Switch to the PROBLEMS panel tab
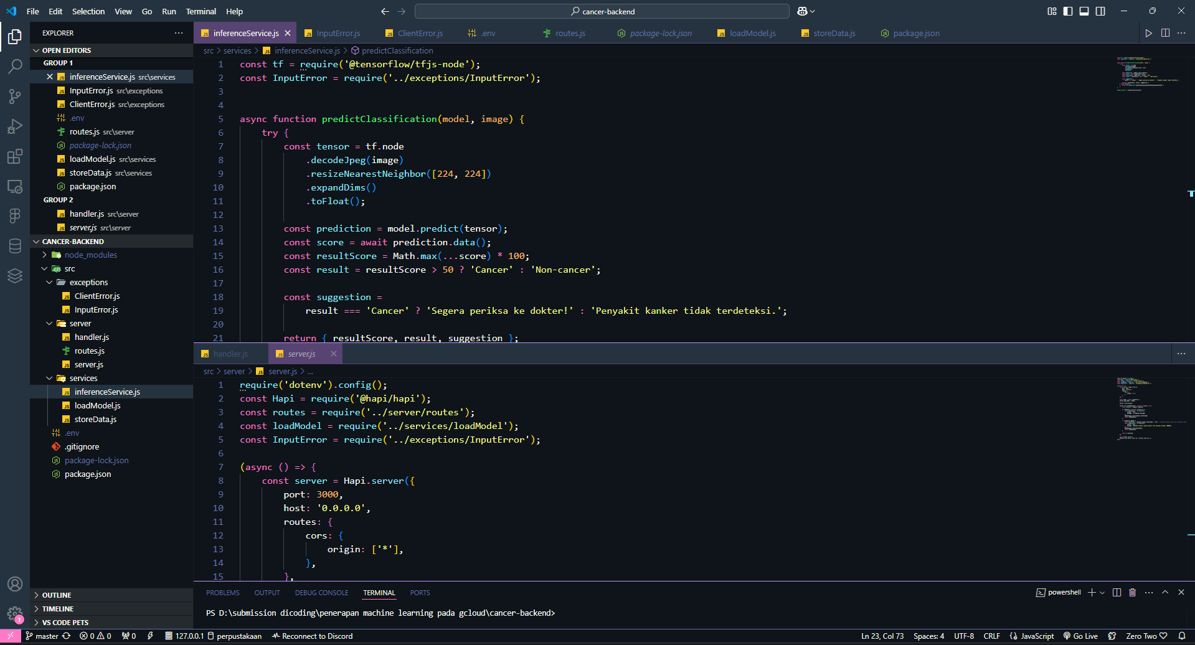Screen dimensions: 1195x645 (x=222, y=593)
